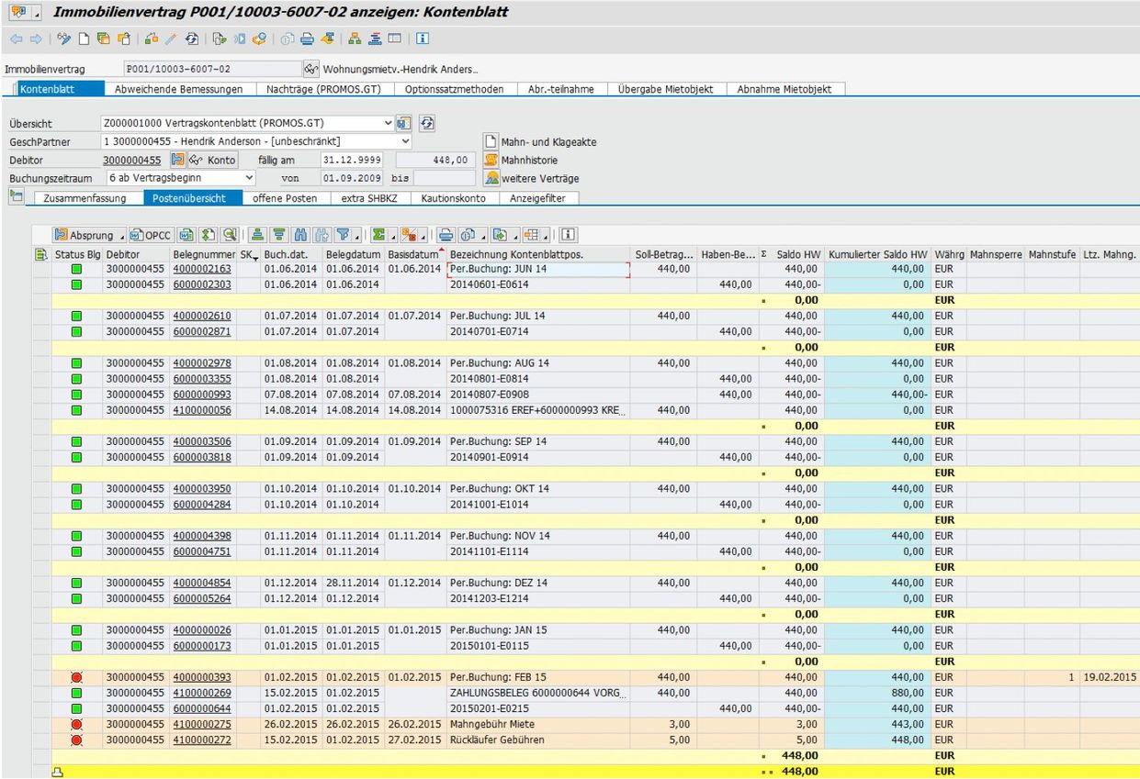Image resolution: width=1140 pixels, height=779 pixels.
Task: Click the printer icon in the top toolbar
Action: coord(307,39)
